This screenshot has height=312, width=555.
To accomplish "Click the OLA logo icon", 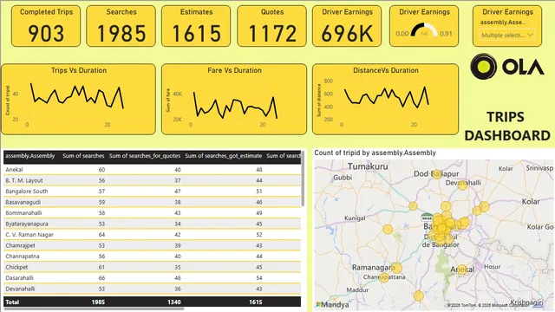I will click(483, 66).
